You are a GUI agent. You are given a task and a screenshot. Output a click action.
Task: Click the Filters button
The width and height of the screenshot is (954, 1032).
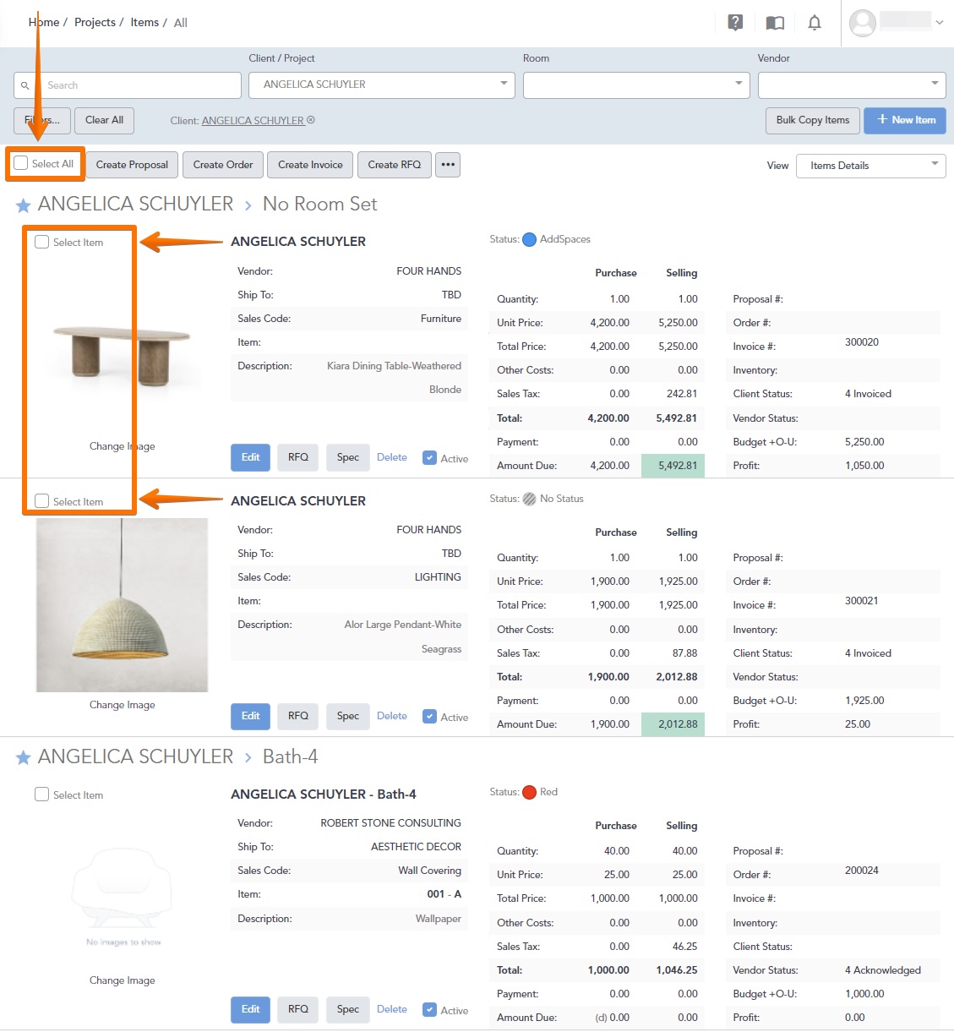coord(42,120)
